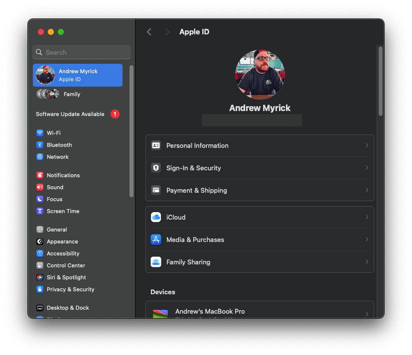
Task: Click the sidebar scrollbar
Action: click(132, 131)
